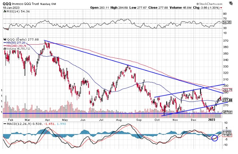The image size is (238, 154).
Task: Click the Chg -3.66 (-1.30%) value
Action: click(x=206, y=7)
